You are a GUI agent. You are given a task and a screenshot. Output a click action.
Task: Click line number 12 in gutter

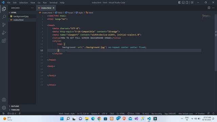(42, 50)
